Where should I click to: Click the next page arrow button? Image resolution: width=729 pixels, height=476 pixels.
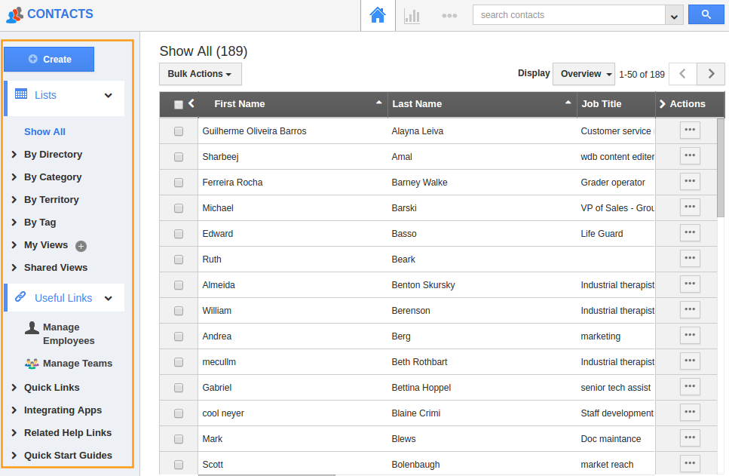[709, 74]
